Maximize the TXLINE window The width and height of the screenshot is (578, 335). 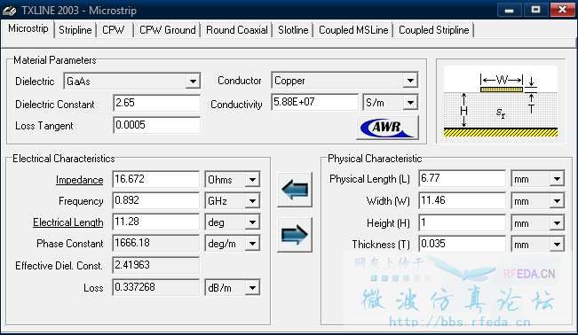point(535,10)
